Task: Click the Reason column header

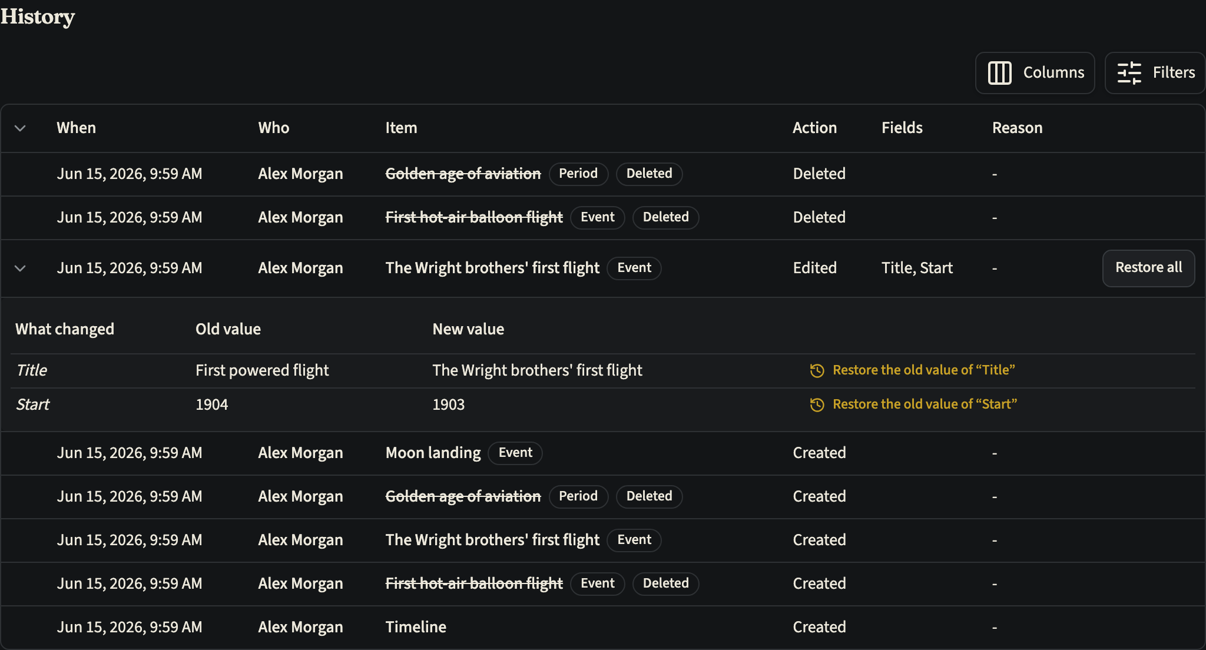Action: [1017, 128]
